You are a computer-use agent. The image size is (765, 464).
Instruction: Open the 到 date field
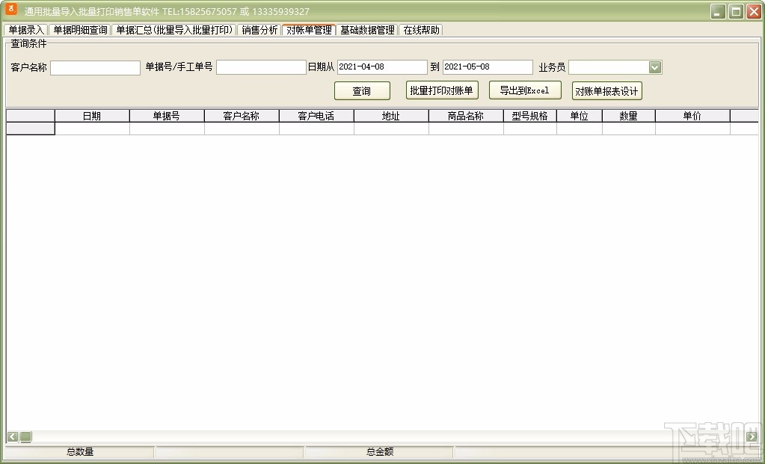click(x=487, y=66)
